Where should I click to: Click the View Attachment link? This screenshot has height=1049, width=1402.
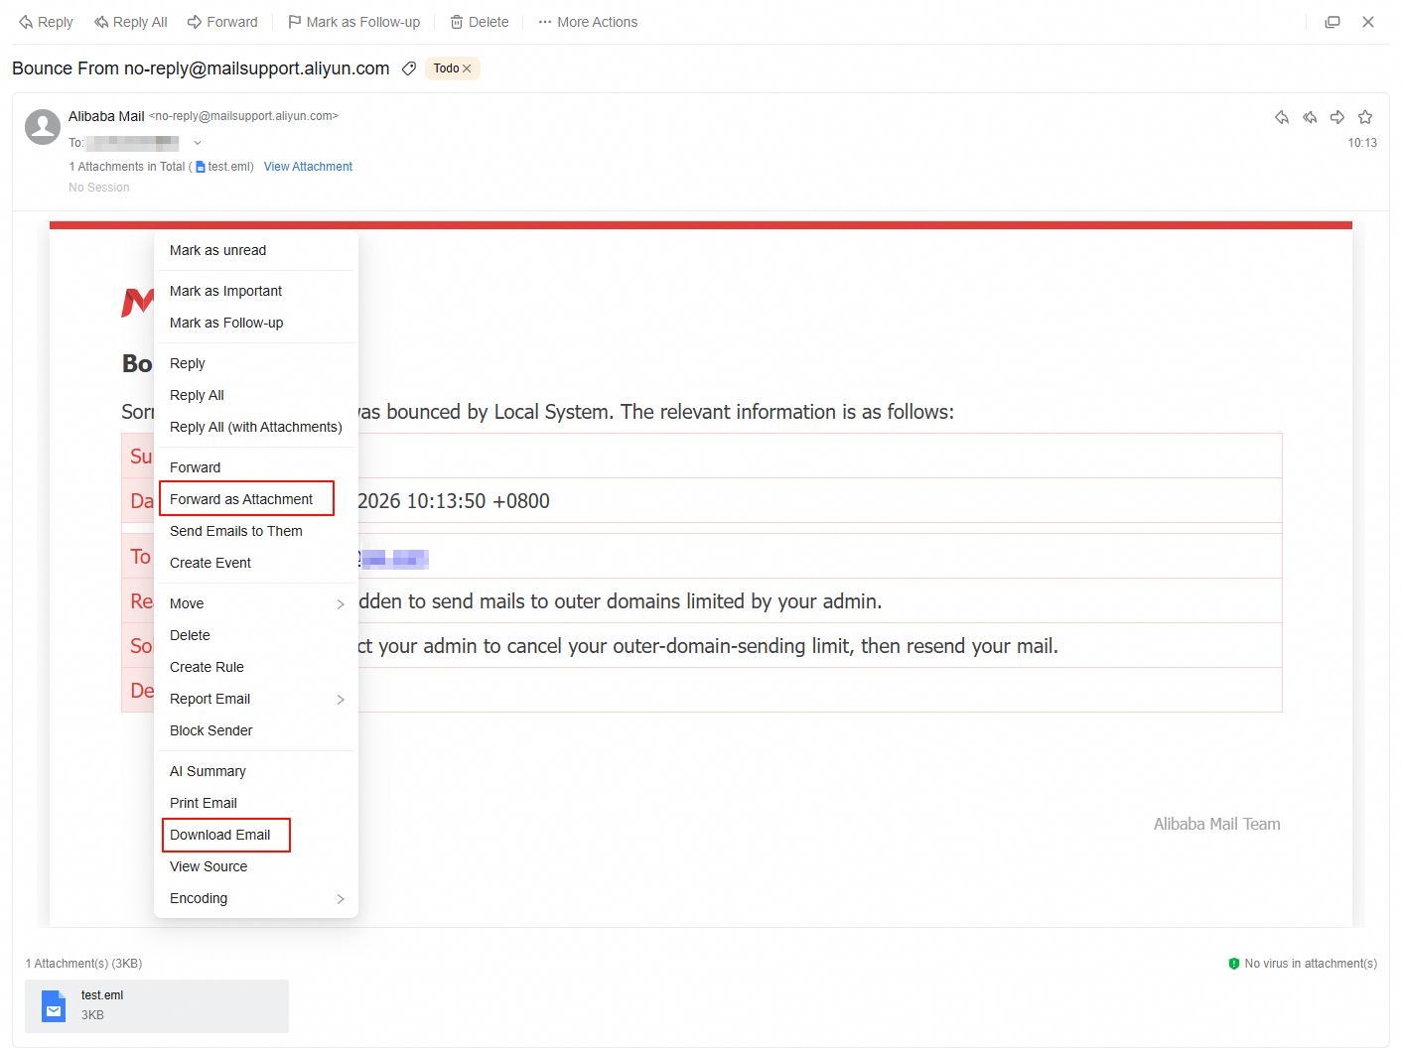pyautogui.click(x=308, y=167)
